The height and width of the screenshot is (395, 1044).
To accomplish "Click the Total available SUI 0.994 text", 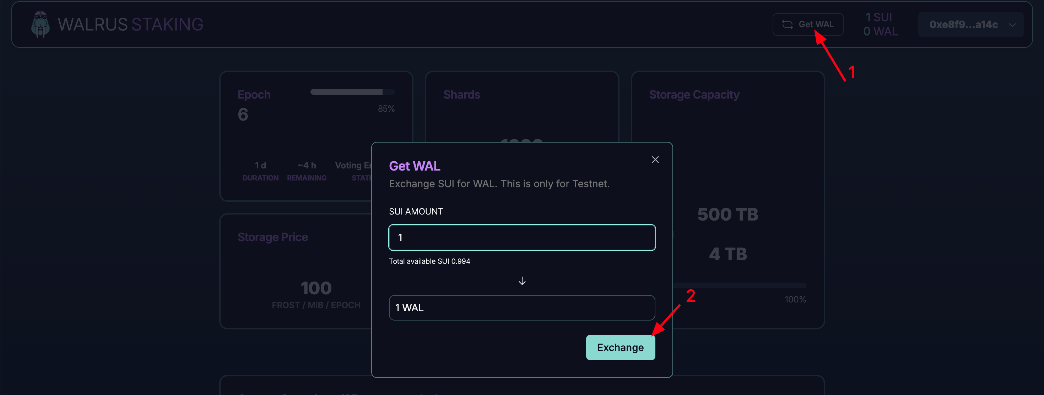I will point(429,261).
